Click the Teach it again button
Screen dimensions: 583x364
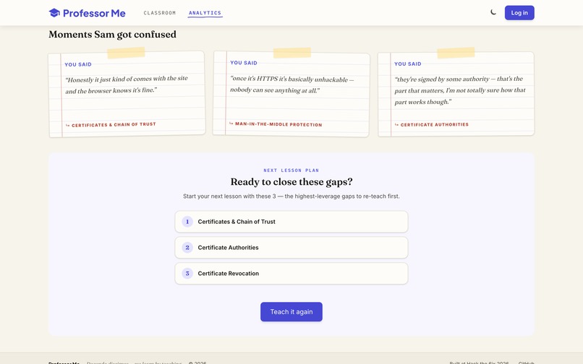pos(291,311)
